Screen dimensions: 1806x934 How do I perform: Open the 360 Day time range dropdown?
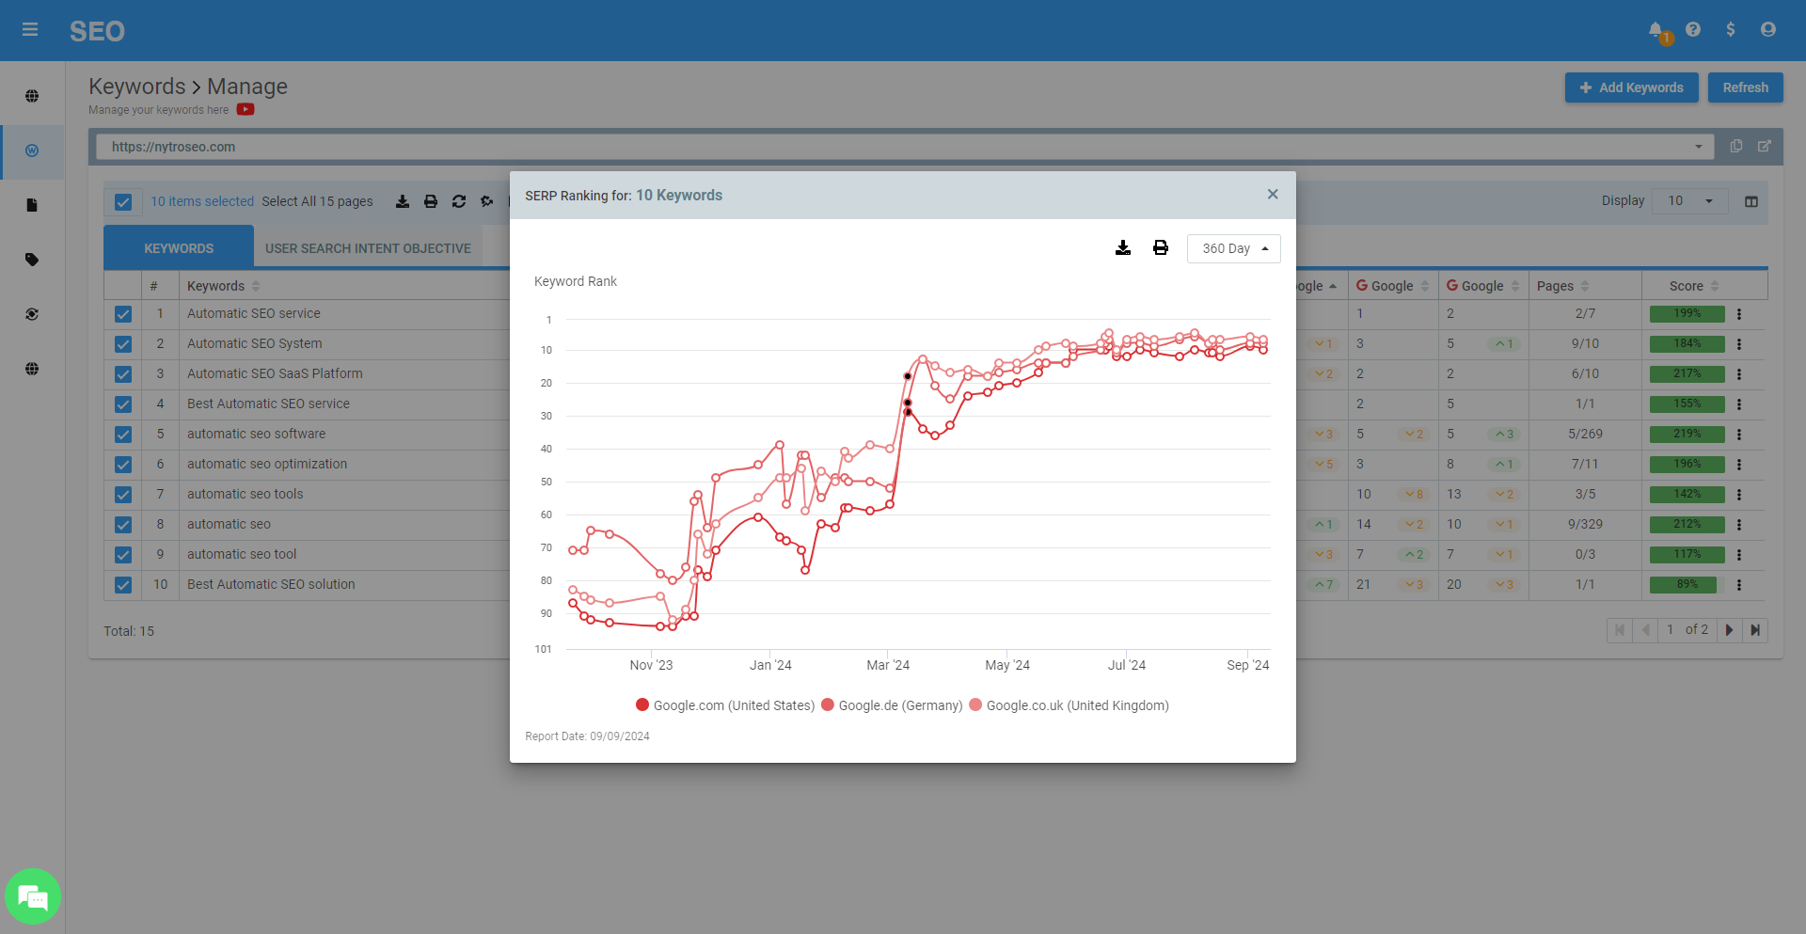(1233, 247)
